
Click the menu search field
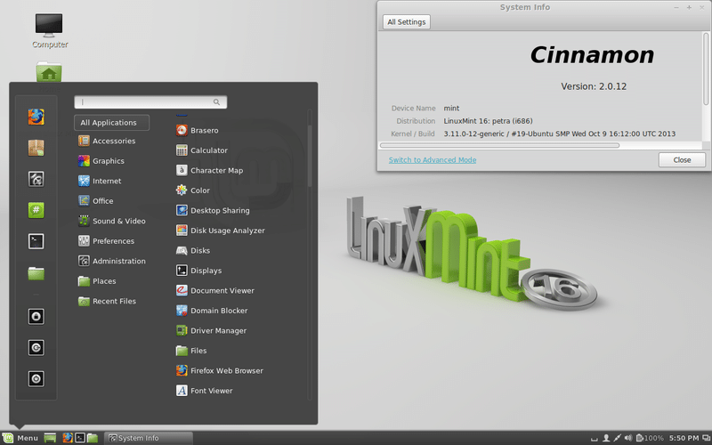pos(150,102)
